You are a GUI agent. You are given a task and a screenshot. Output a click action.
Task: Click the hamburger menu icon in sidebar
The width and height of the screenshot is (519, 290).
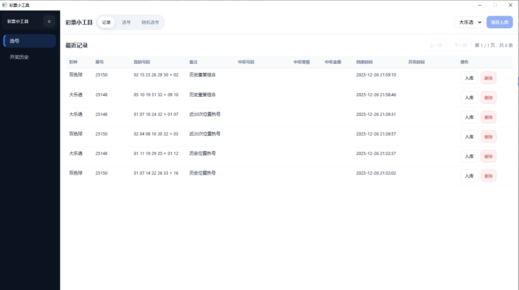pyautogui.click(x=49, y=21)
